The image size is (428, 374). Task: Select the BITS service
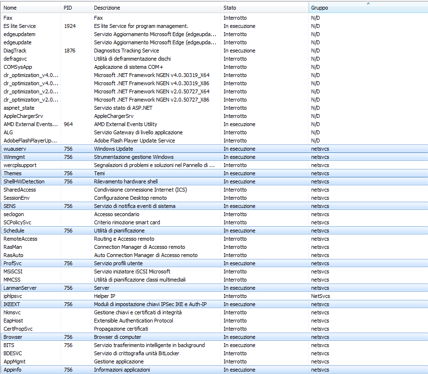point(9,346)
